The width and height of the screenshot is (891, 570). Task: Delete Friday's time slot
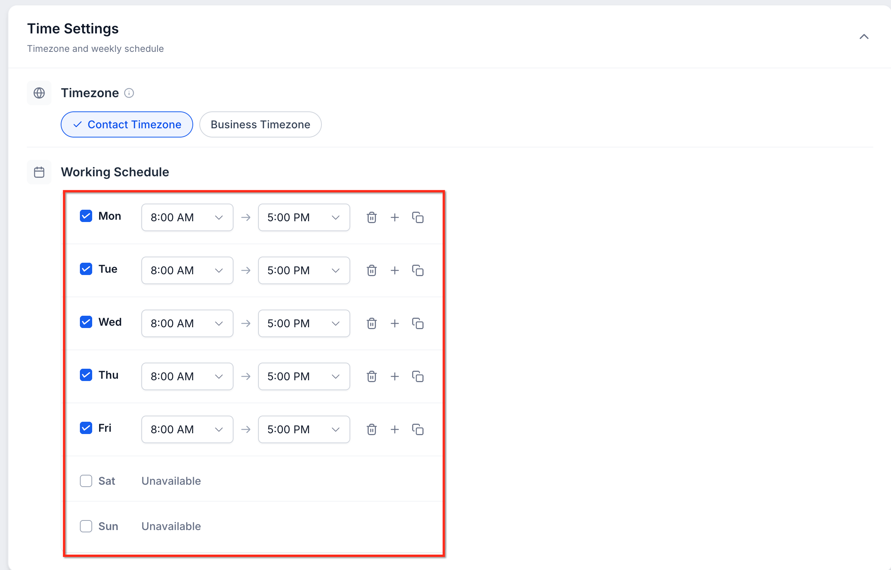click(371, 429)
